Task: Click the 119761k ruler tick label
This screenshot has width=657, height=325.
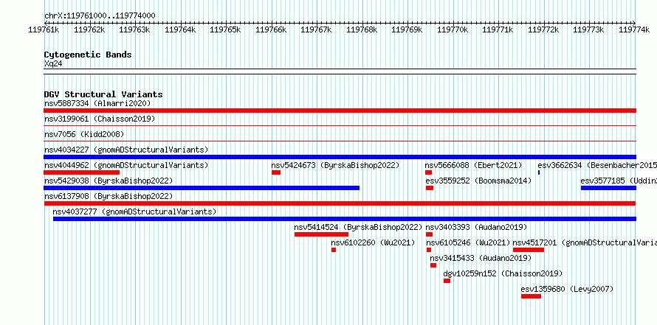Action: 44,30
